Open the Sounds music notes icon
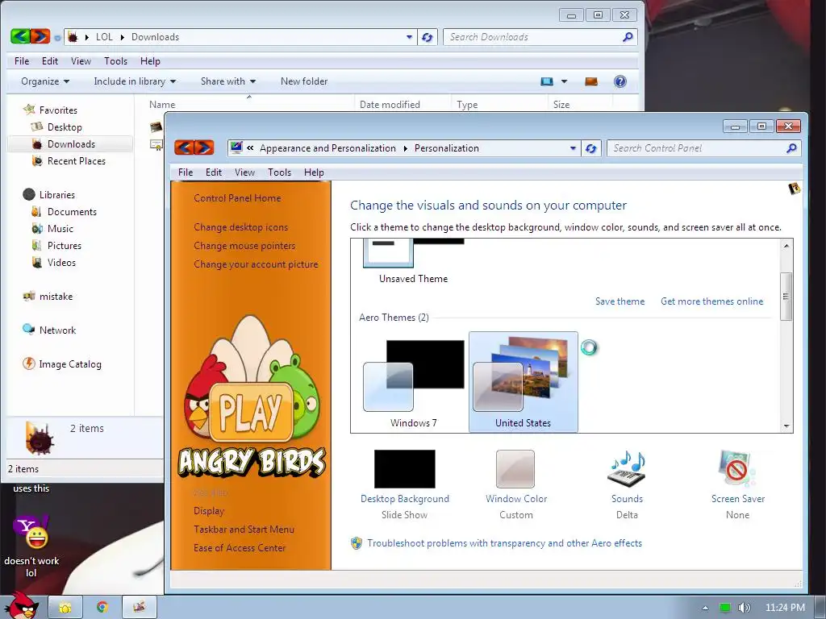826x619 pixels. tap(627, 470)
